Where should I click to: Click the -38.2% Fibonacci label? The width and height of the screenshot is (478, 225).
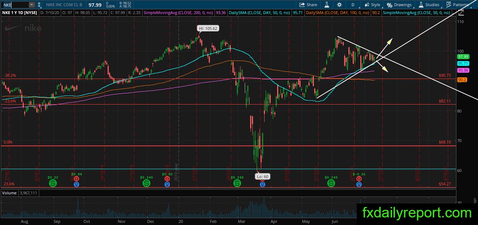point(9,75)
